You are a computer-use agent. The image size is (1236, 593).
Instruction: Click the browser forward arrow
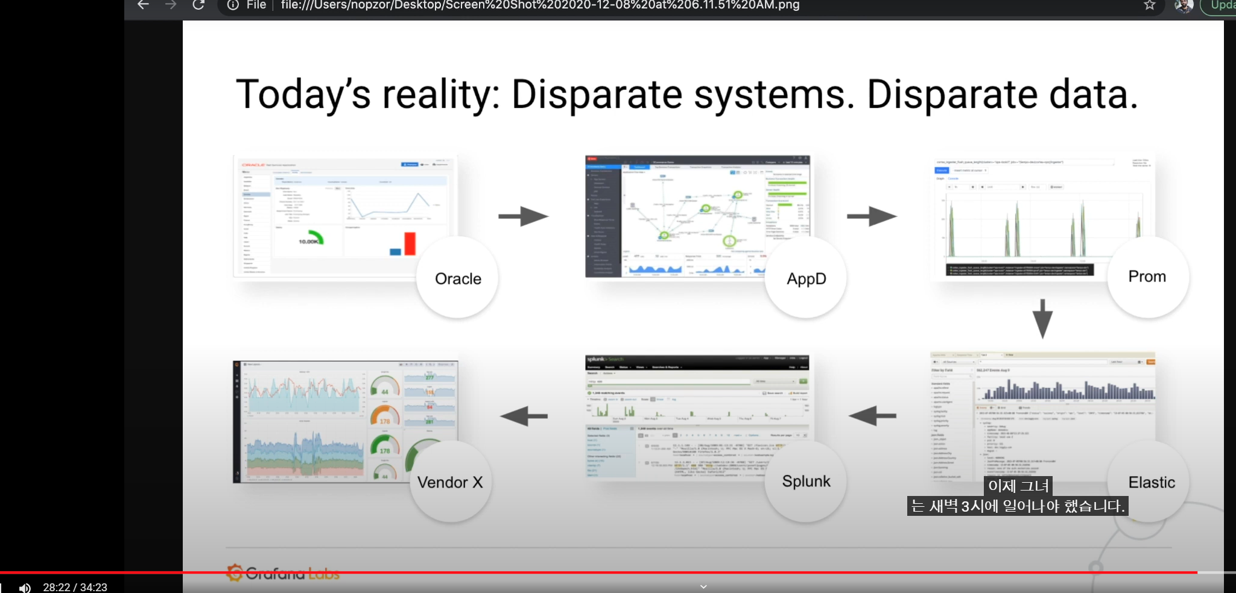pos(171,5)
